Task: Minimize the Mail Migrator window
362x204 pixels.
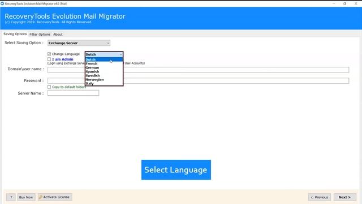Action: click(334, 3)
